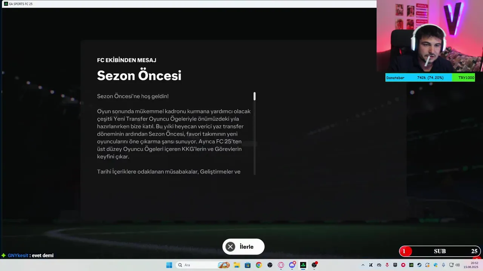483x271 pixels.
Task: Open network status tray icon
Action: tap(451, 265)
